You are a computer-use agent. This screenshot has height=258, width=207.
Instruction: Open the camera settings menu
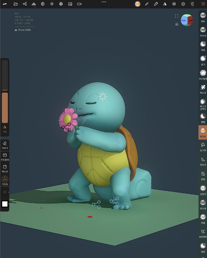pos(79,4)
